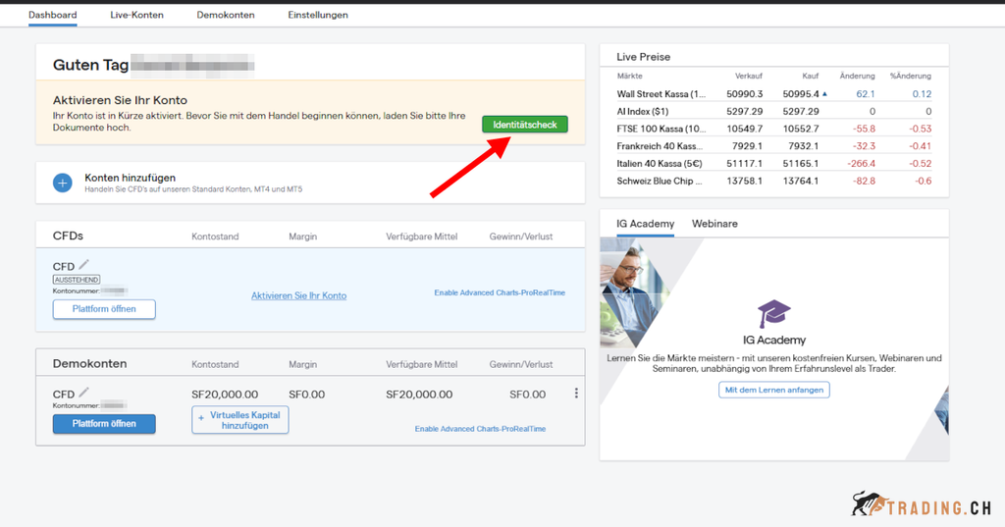Viewport: 1005px width, 527px height.
Task: Open platform for the demo CFD account
Action: click(x=104, y=424)
